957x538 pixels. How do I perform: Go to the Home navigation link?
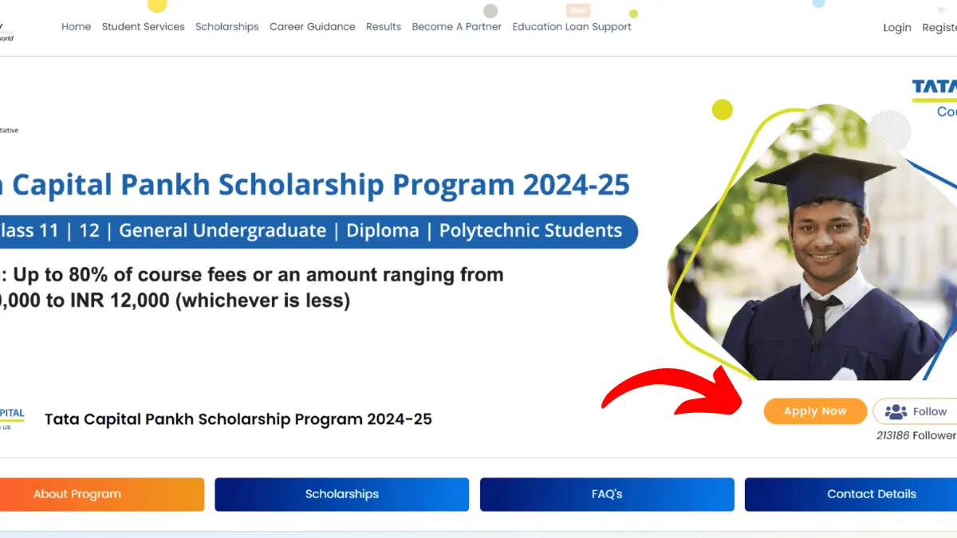(x=76, y=26)
